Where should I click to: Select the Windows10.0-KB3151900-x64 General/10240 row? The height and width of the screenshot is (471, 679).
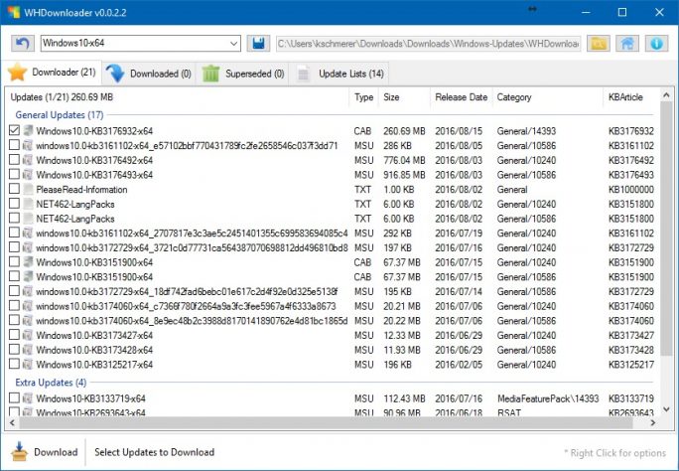pos(332,262)
